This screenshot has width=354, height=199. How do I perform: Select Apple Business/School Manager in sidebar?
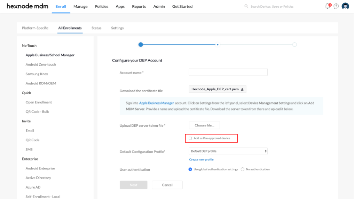[50, 55]
